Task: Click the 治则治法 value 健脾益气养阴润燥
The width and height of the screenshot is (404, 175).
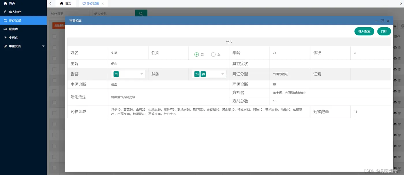Action: (123, 97)
